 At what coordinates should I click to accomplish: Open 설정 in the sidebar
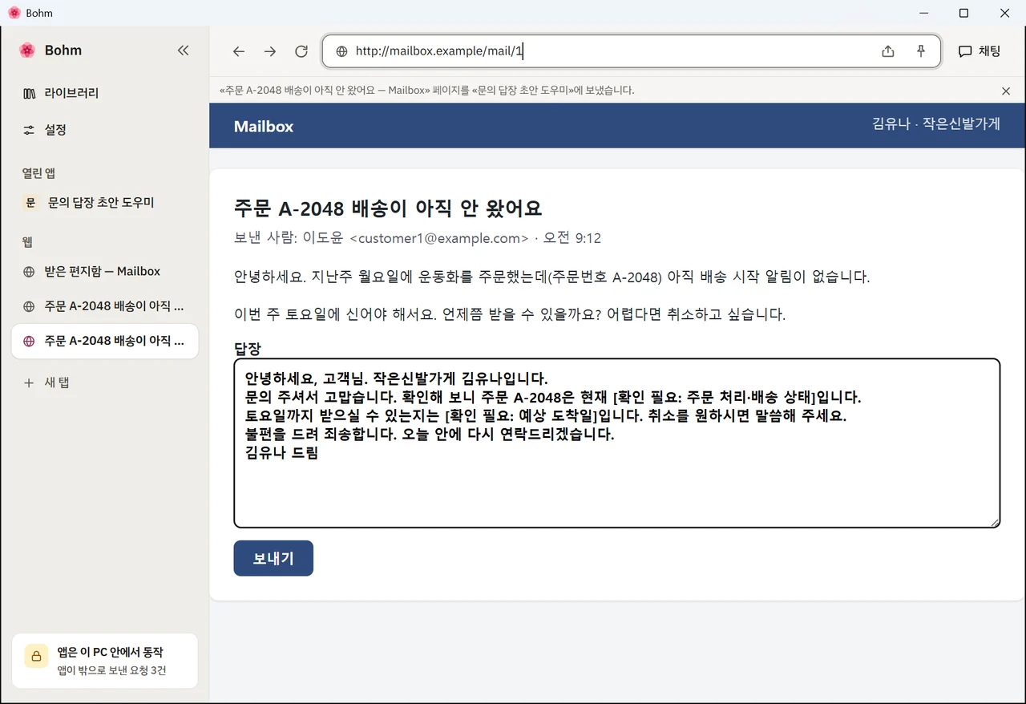coord(105,130)
